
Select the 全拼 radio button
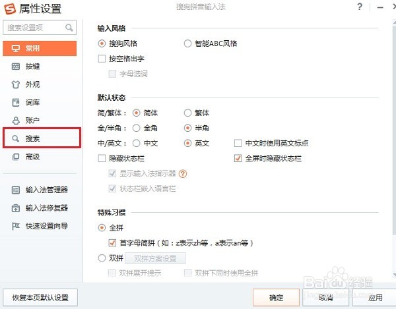102,228
